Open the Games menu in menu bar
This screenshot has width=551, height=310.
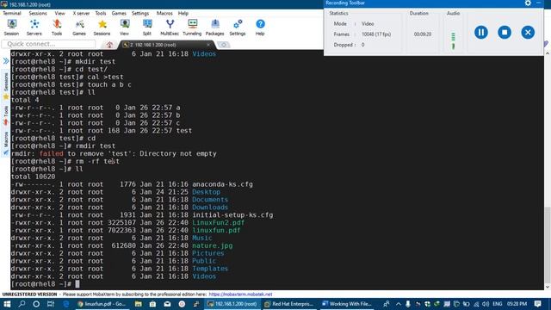[119, 13]
